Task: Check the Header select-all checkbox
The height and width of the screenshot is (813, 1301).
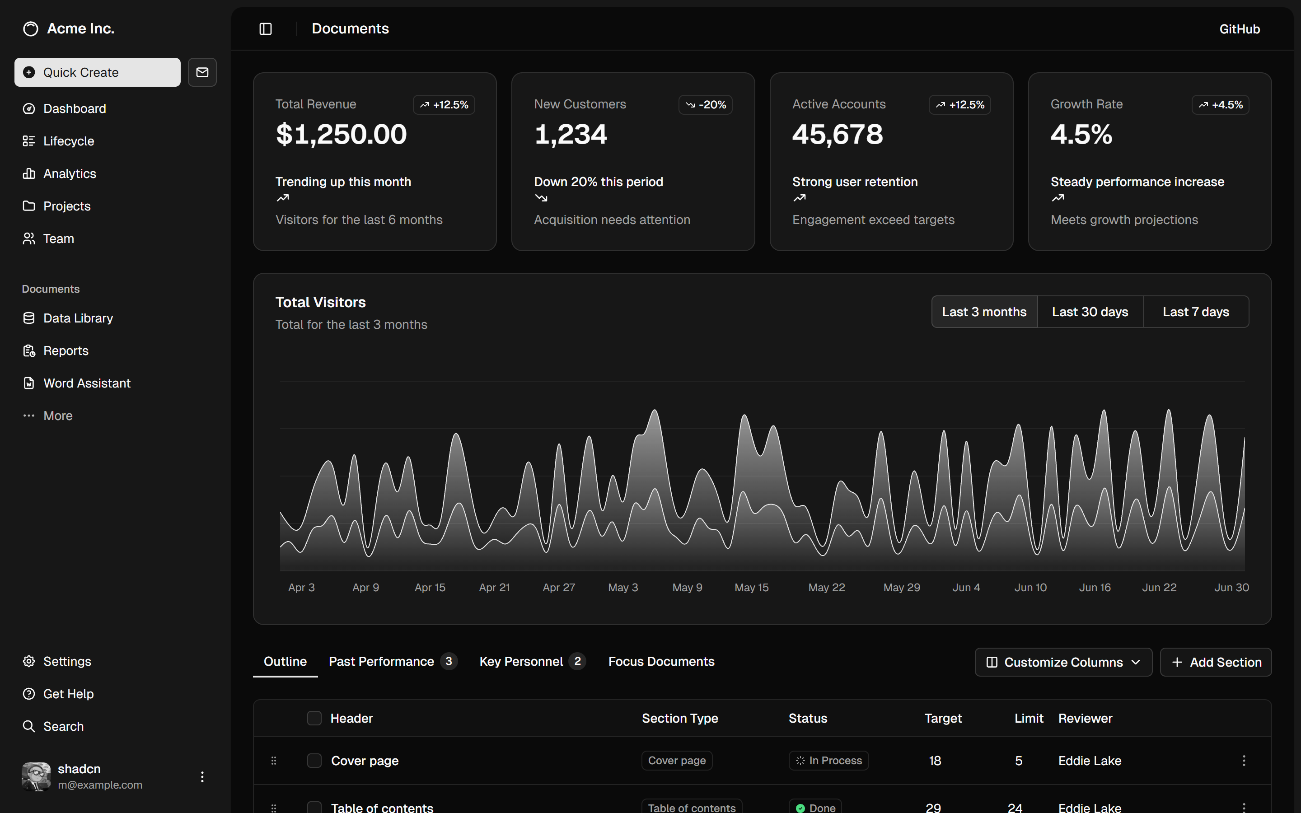Action: [x=314, y=717]
